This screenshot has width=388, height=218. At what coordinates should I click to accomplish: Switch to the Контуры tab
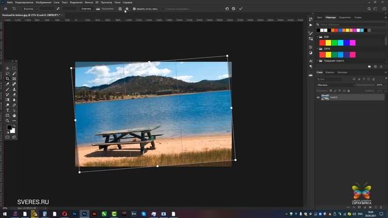pyautogui.click(x=342, y=73)
